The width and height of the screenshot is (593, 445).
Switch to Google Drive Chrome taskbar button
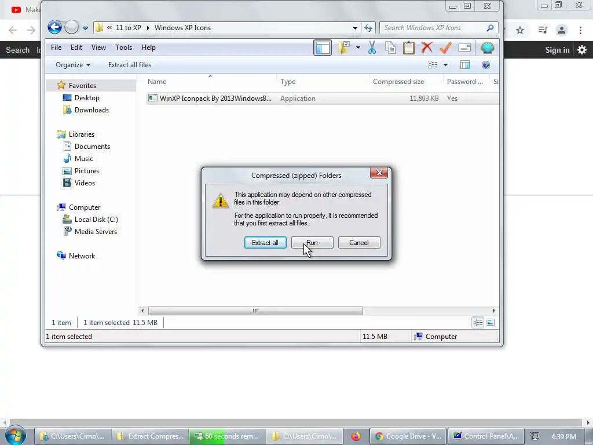tap(408, 436)
